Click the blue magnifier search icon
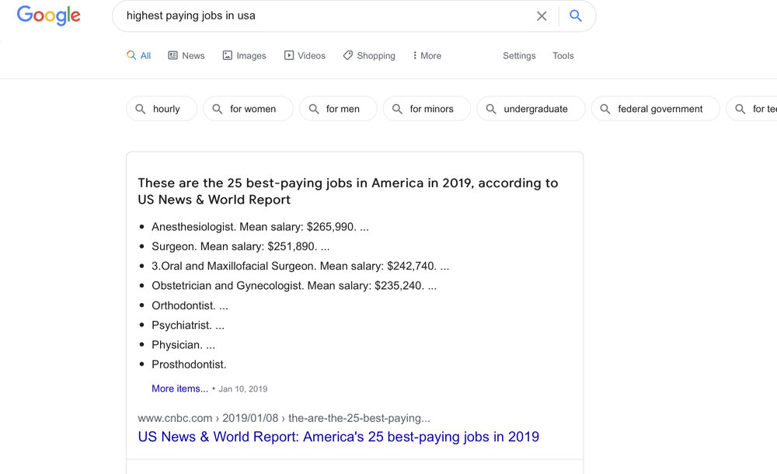Viewport: 777px width, 474px height. [575, 16]
